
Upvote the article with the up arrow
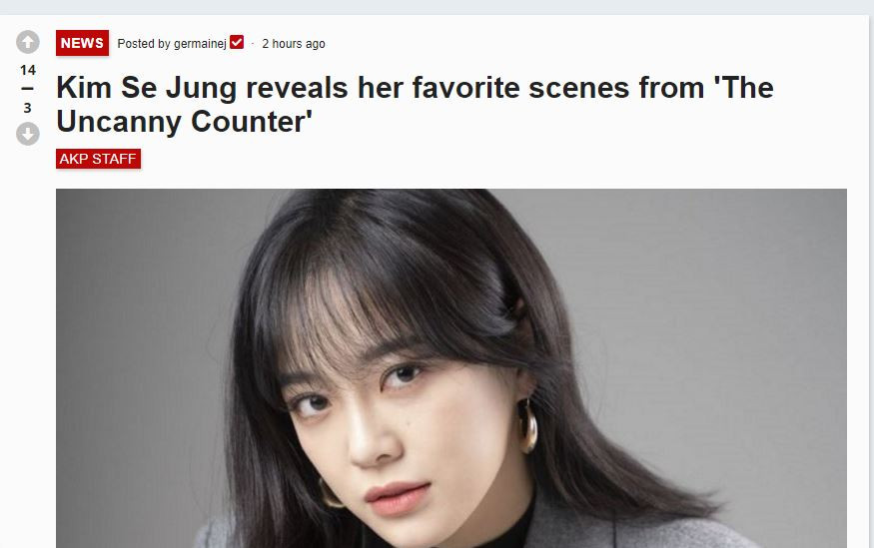(x=27, y=42)
